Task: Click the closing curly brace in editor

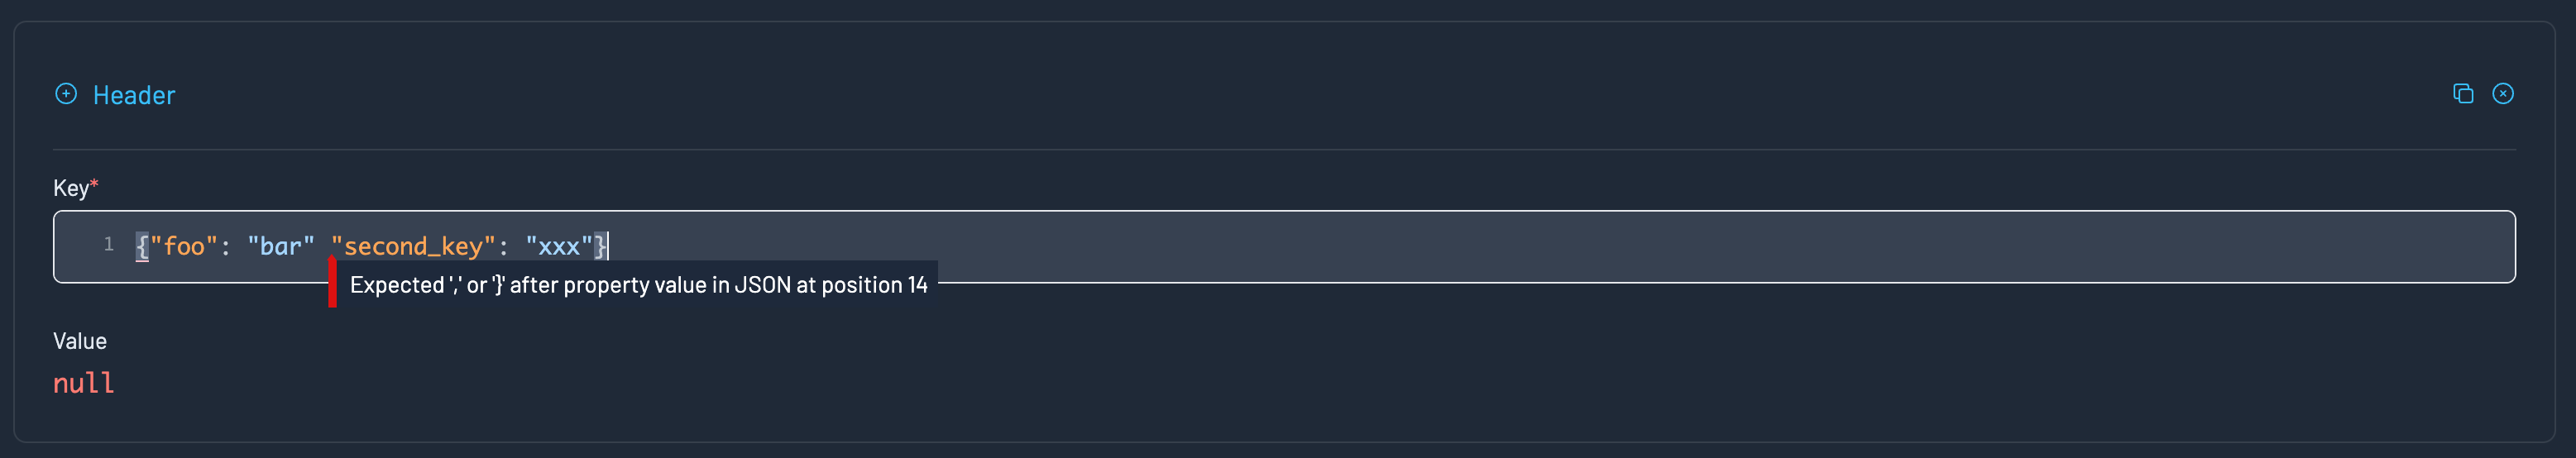Action: tap(599, 246)
